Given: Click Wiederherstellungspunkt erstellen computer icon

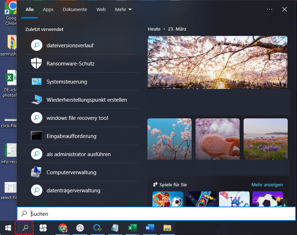Looking at the screenshot, I should [37, 100].
